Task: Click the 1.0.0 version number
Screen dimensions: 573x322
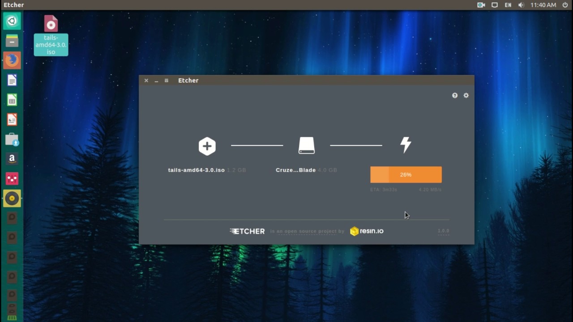Action: pyautogui.click(x=443, y=231)
